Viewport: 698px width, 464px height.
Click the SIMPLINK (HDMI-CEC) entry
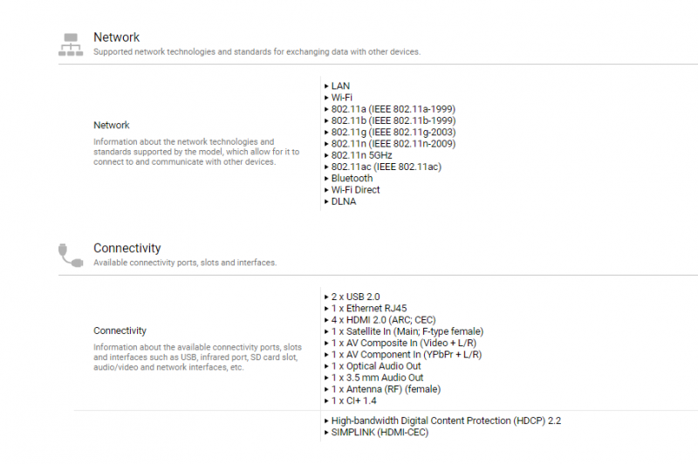[x=380, y=432]
